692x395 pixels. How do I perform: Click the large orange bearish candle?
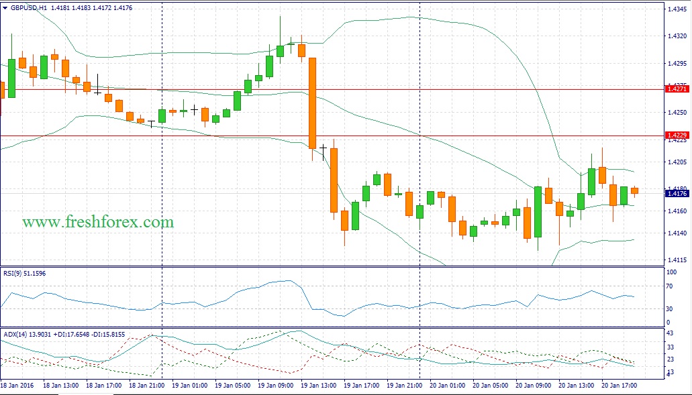pyautogui.click(x=312, y=103)
